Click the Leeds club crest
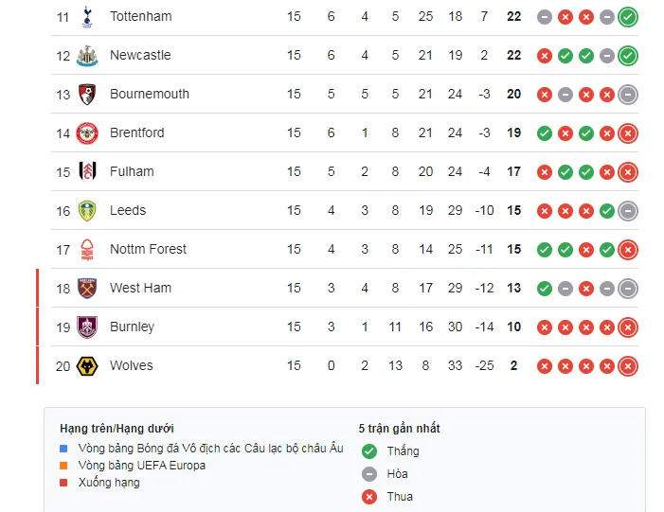The image size is (664, 512). pos(87,210)
